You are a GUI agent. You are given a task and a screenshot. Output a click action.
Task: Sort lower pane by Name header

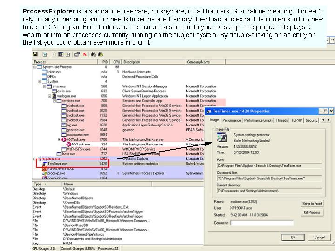pos(107,184)
